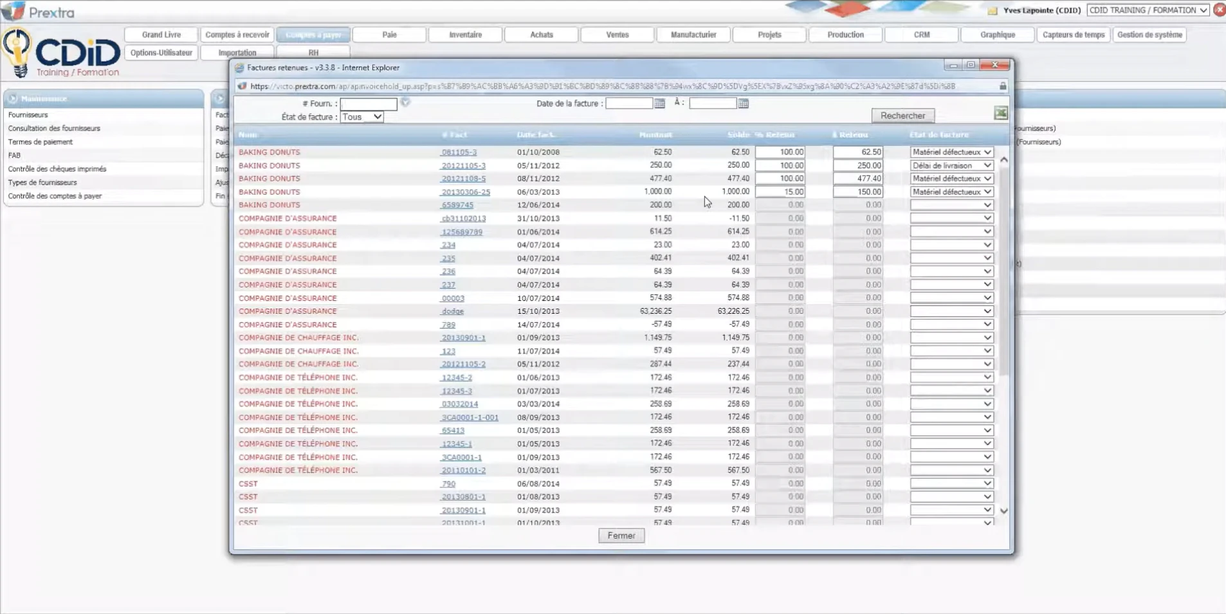Click the red close icon beside company selector
Screen dimensions: 1226x614
(1219, 10)
